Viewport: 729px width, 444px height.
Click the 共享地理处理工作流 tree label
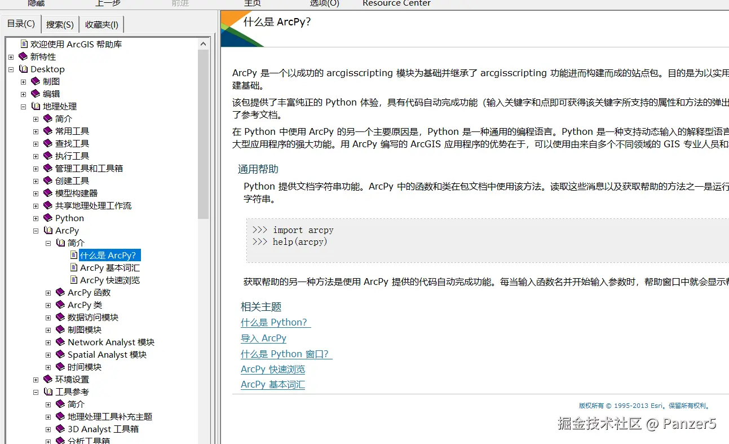(93, 205)
